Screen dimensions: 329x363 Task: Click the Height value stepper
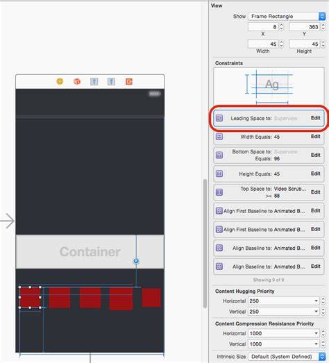323,44
